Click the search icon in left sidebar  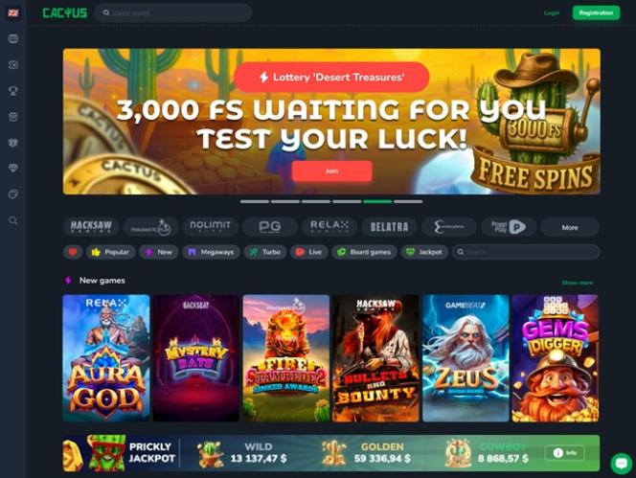[13, 220]
